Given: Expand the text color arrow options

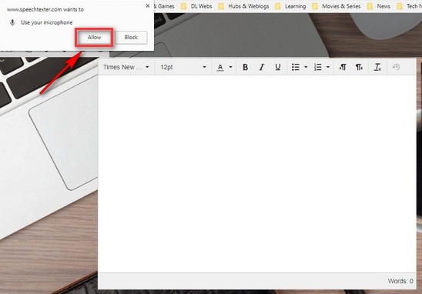Looking at the screenshot, I should (x=231, y=67).
